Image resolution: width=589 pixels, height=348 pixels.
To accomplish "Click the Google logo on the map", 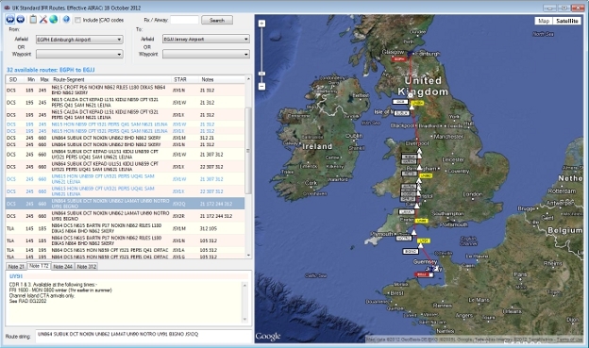I will [x=268, y=337].
